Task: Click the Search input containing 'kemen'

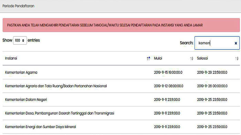Action: [217, 43]
